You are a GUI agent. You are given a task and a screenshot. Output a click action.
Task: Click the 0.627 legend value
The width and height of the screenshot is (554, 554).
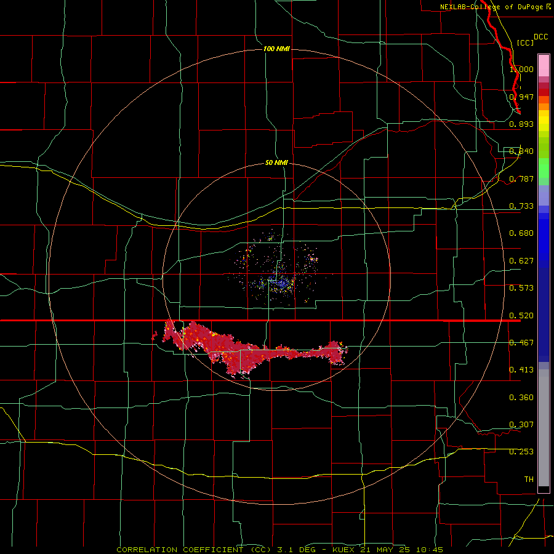(x=521, y=261)
